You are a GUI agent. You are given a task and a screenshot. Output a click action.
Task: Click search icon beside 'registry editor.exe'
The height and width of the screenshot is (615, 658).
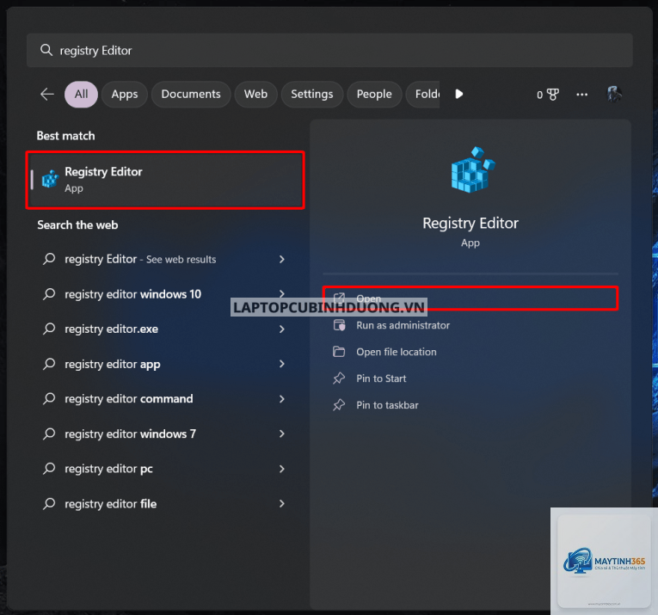pos(49,329)
